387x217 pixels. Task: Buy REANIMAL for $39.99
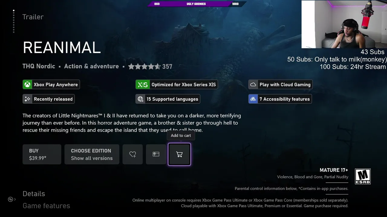pos(42,154)
